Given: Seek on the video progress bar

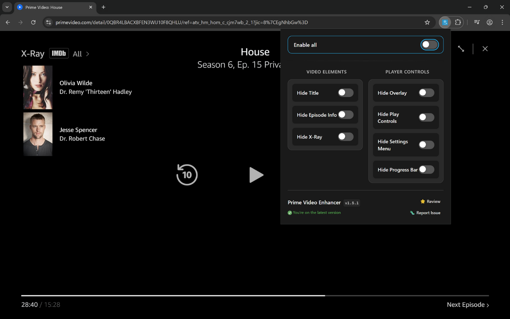Looking at the screenshot, I should [x=255, y=295].
